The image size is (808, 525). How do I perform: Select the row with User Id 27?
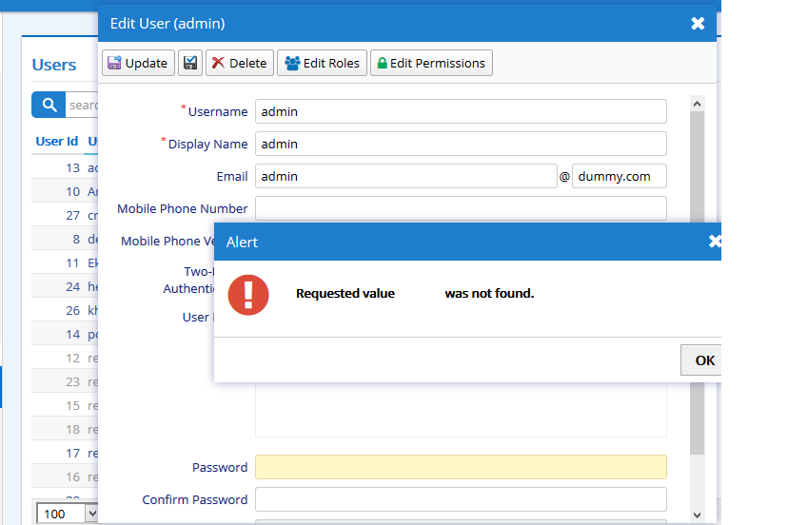click(x=65, y=215)
